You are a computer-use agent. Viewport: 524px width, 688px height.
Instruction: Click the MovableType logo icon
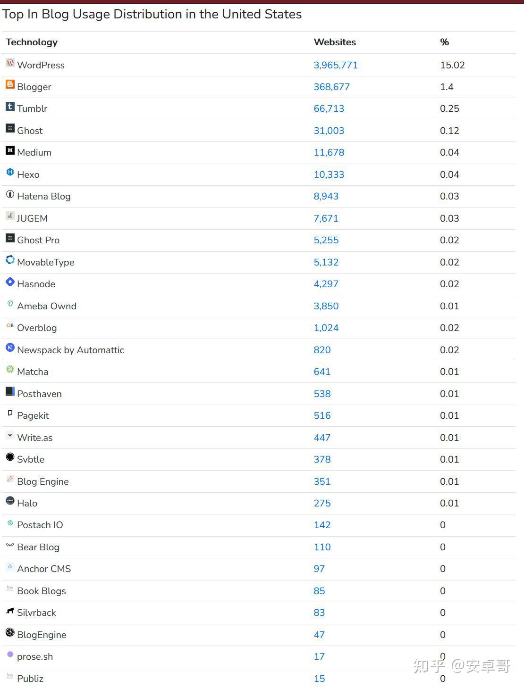10,260
